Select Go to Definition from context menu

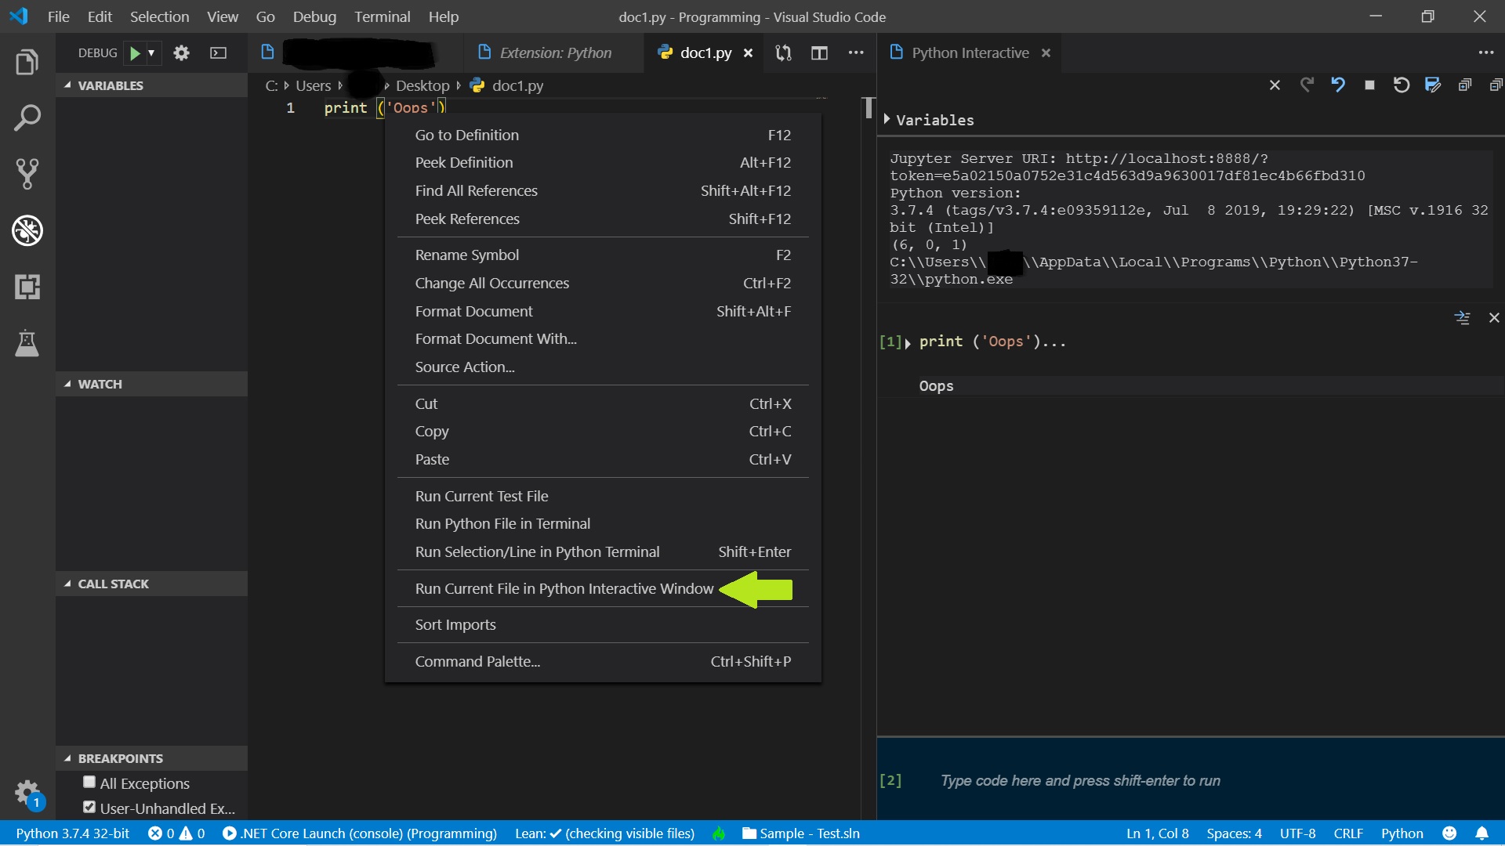[x=603, y=135]
